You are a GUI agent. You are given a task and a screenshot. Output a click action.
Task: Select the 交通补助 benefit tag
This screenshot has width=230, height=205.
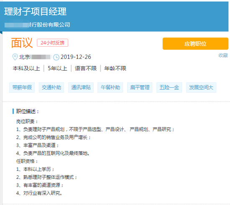point(51,87)
